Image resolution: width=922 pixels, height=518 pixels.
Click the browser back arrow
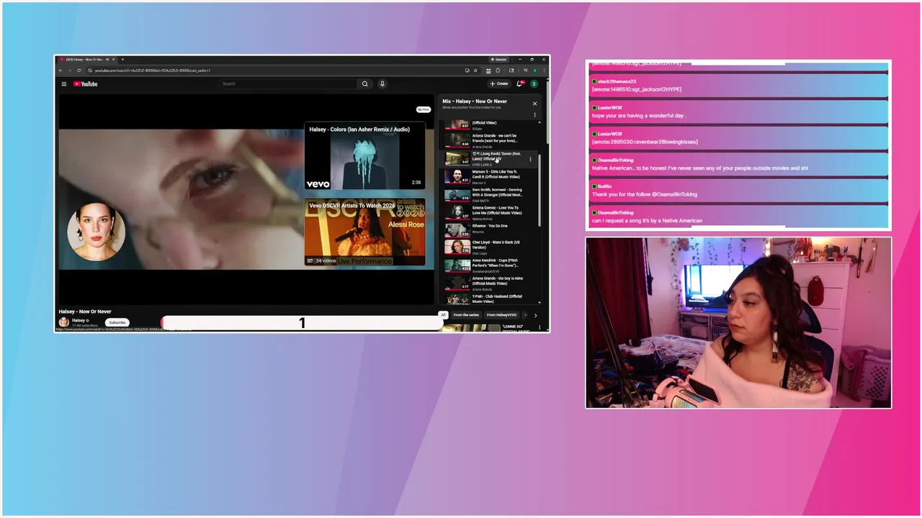(x=61, y=71)
